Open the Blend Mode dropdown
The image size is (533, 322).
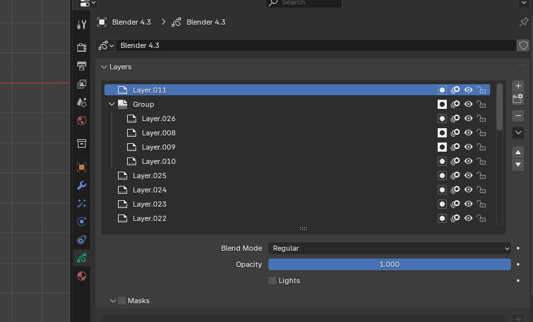point(390,248)
